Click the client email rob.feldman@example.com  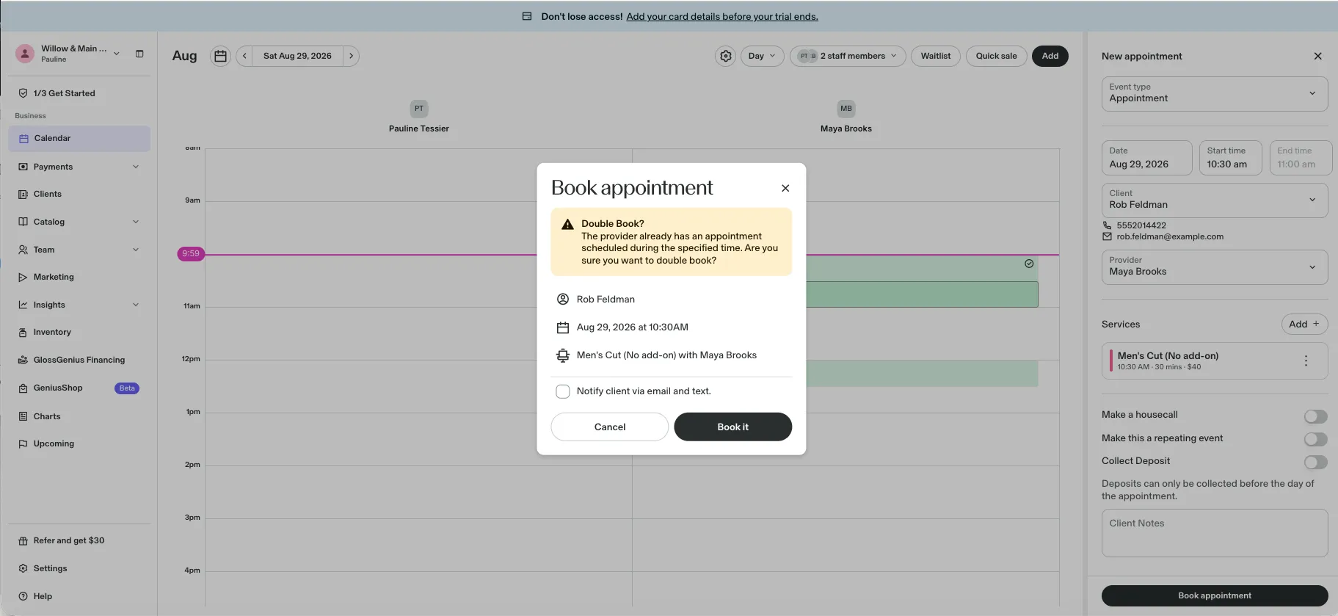click(x=1170, y=236)
